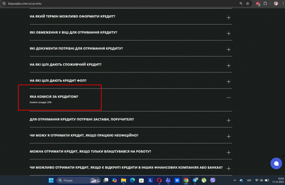Open question 'На які цілі дають кредит ФОП?'
This screenshot has height=185, width=285.
pyautogui.click(x=58, y=80)
